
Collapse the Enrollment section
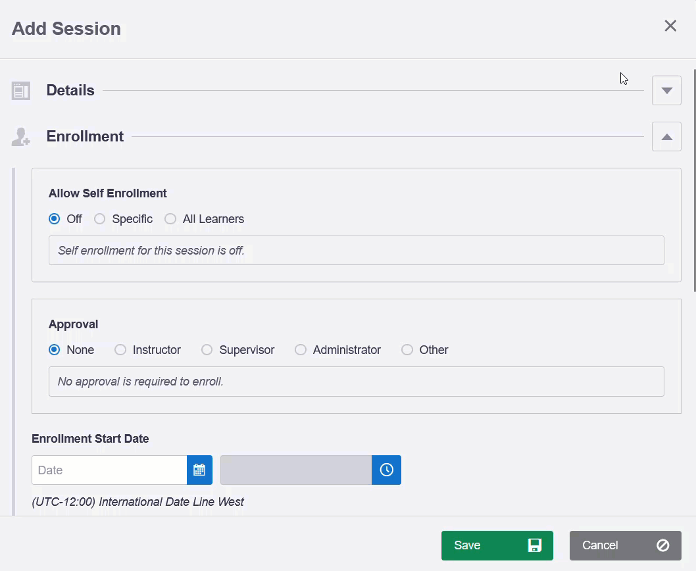click(x=666, y=136)
